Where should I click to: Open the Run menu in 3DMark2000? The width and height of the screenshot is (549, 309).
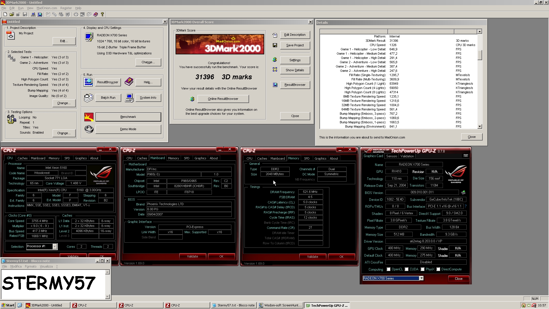tap(21, 8)
